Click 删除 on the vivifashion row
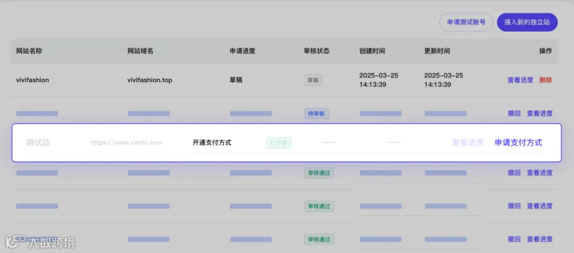Image resolution: width=574 pixels, height=253 pixels. [545, 80]
